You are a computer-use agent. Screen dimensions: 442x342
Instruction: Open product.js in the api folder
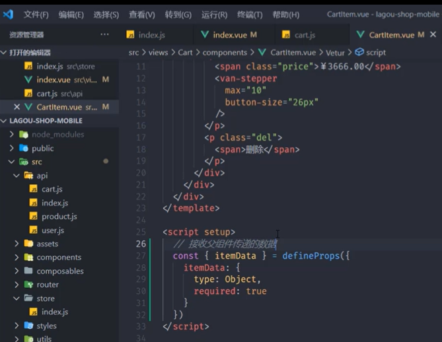(x=59, y=217)
